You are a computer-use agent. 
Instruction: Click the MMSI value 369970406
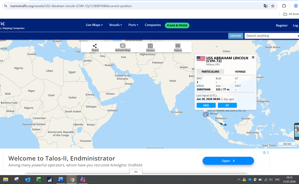click(x=204, y=90)
